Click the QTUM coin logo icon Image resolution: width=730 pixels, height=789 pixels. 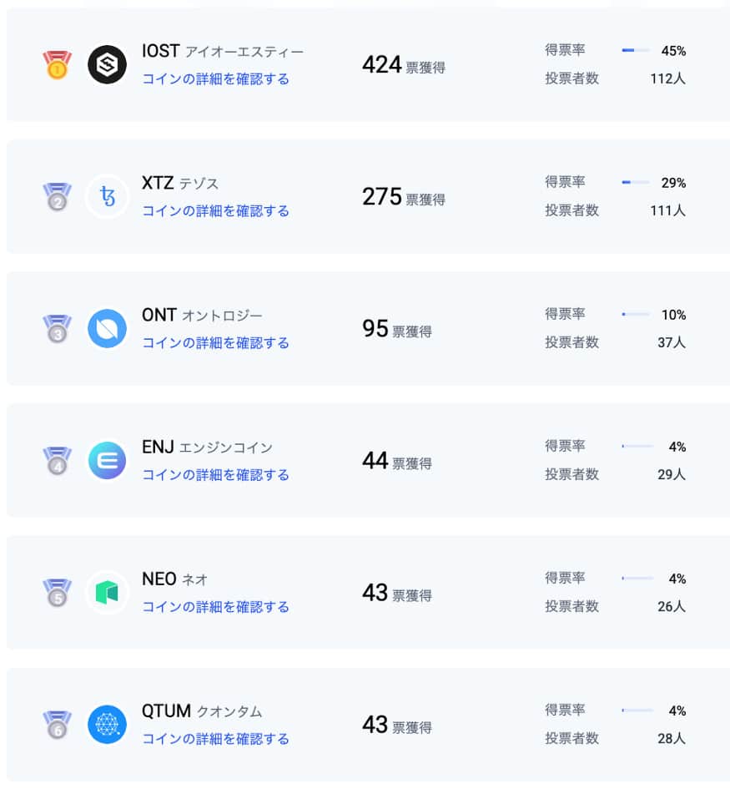tap(107, 725)
